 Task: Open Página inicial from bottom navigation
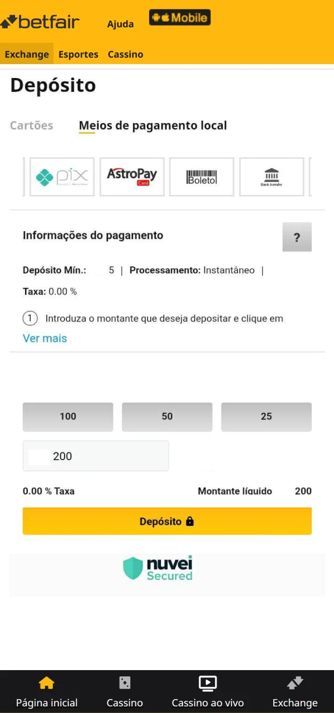[x=47, y=683]
